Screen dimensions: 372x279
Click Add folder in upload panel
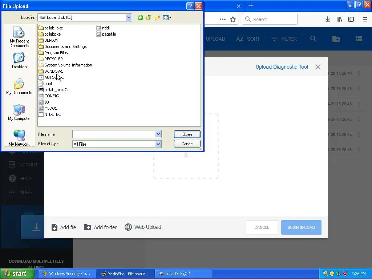pyautogui.click(x=100, y=227)
